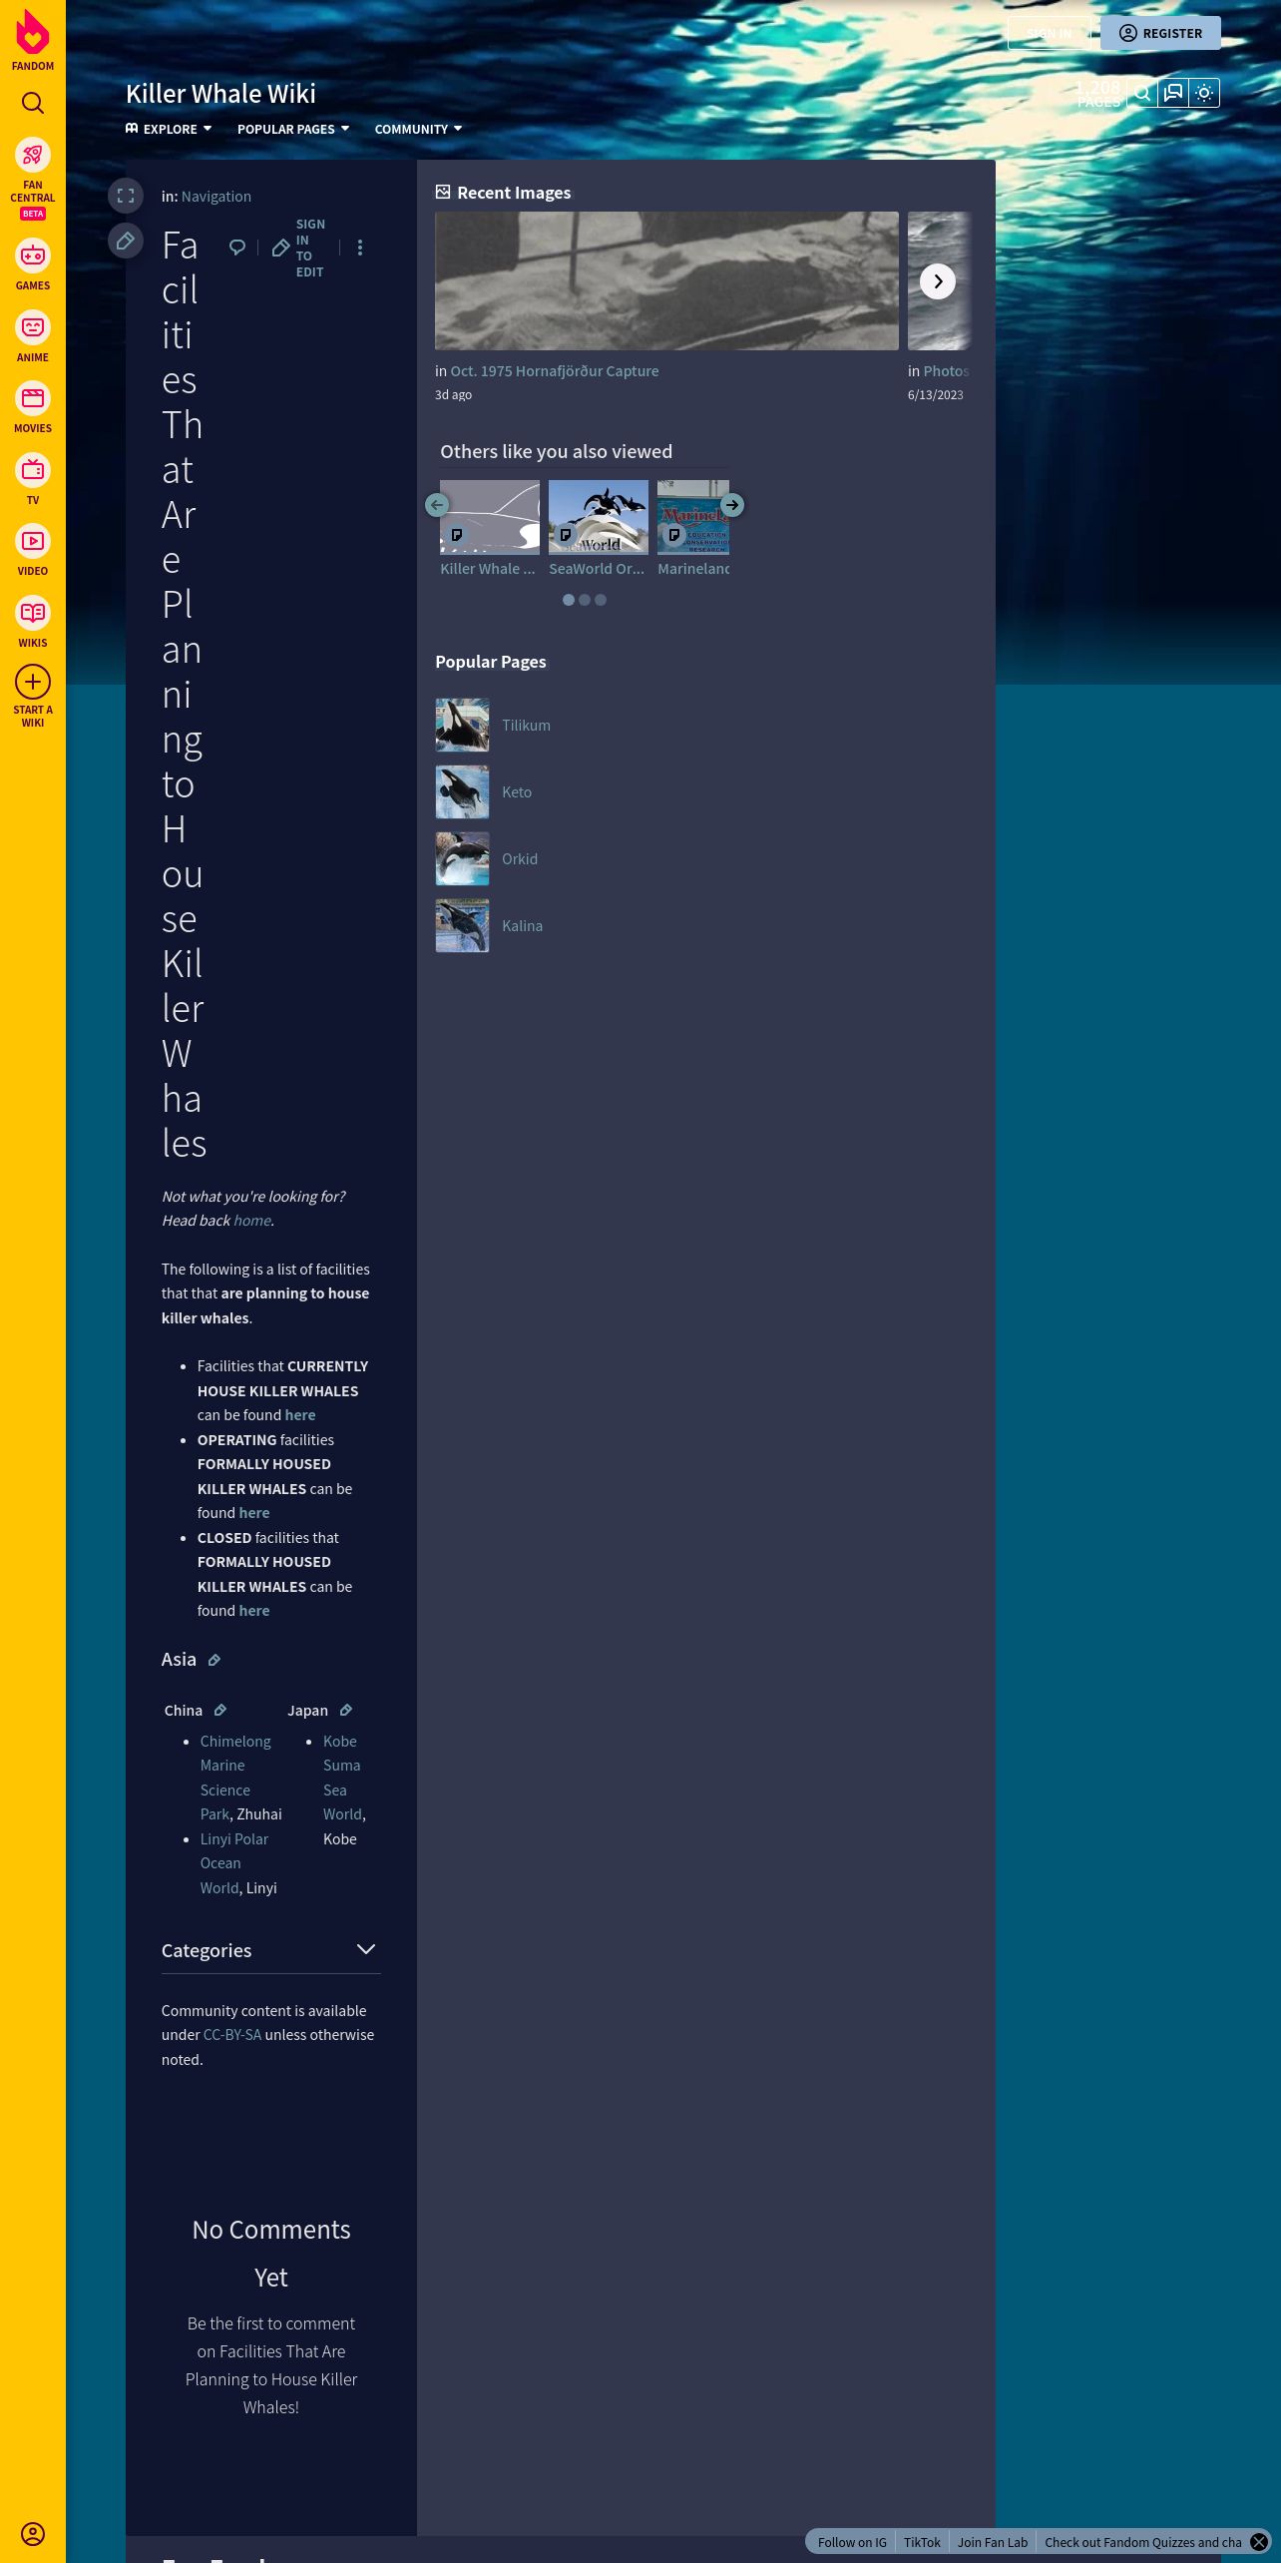This screenshot has width=1281, height=2563.
Task: Open the Tilikum thumbnail image
Action: point(462,725)
